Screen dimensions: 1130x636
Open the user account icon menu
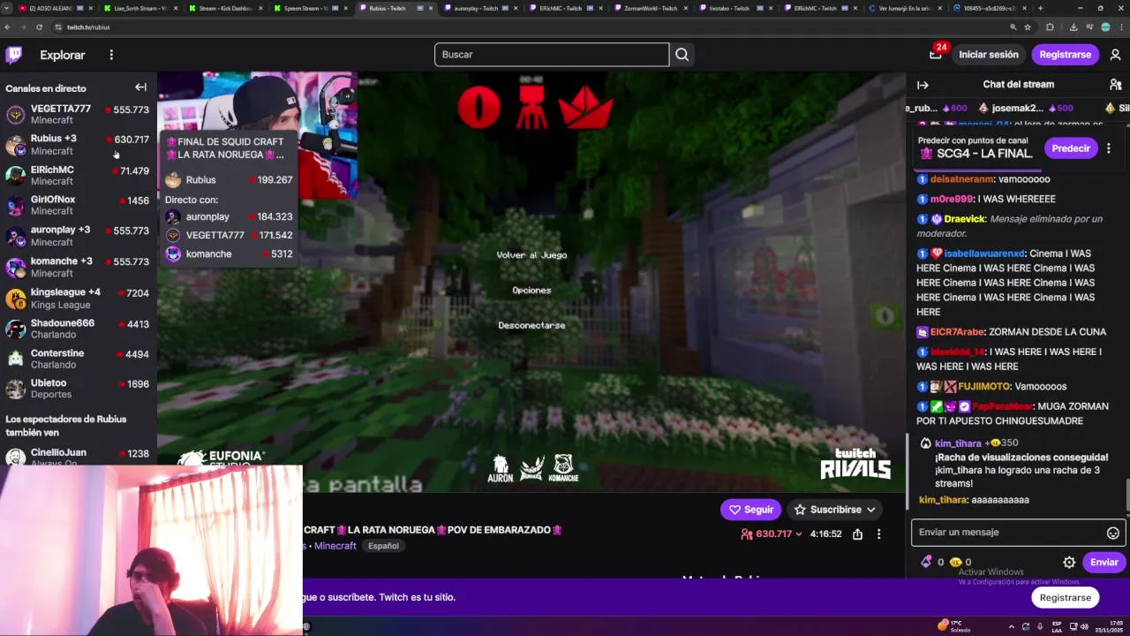(1115, 55)
